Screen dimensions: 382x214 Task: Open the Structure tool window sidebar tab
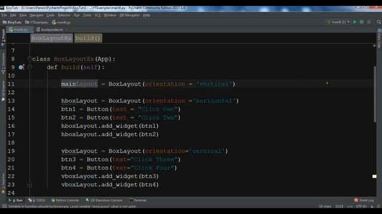tap(3, 64)
